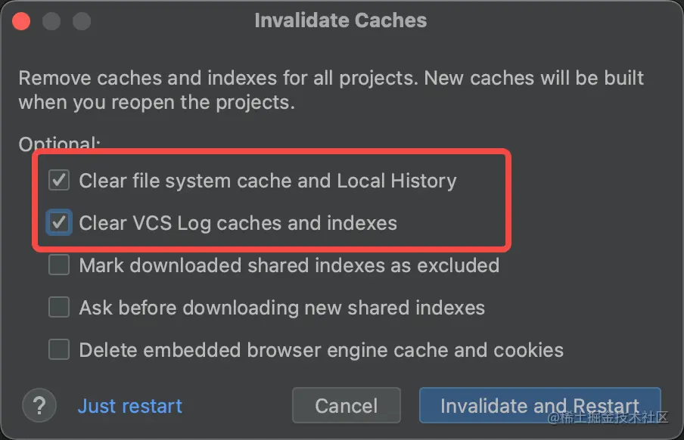This screenshot has width=684, height=440.
Task: Close the Invalidate Caches dialog via red button
Action: (21, 21)
